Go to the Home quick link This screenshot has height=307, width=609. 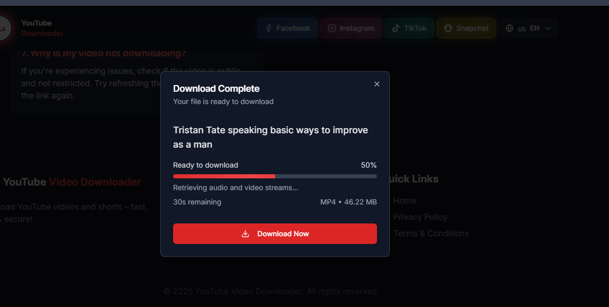tap(405, 200)
